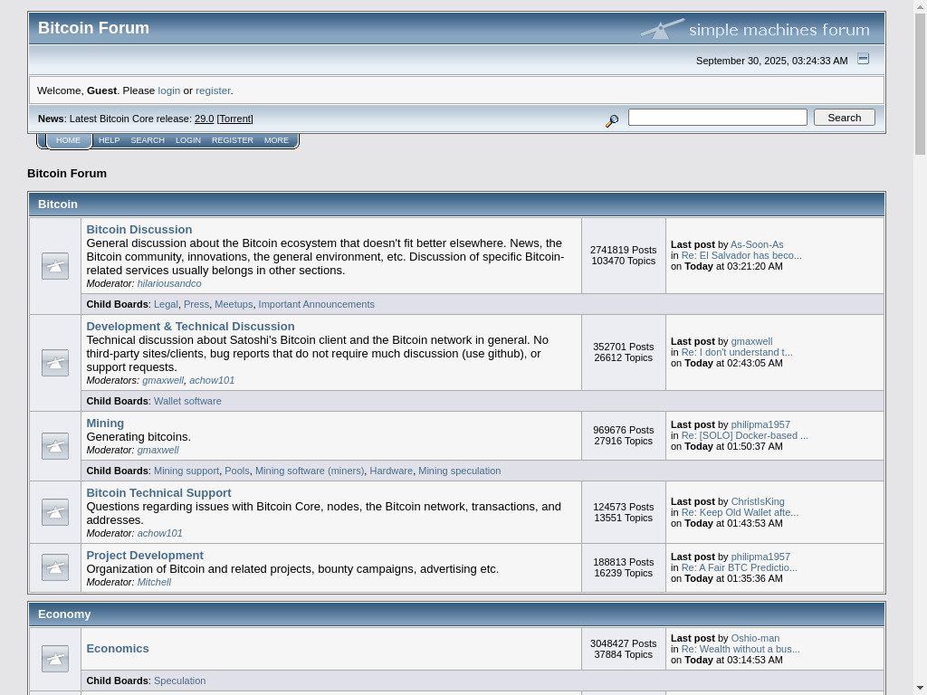
Task: Click the scrollbar down arrow
Action: pyautogui.click(x=920, y=689)
